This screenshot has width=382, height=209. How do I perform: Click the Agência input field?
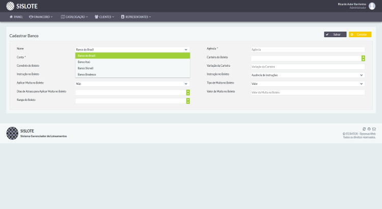[308, 49]
